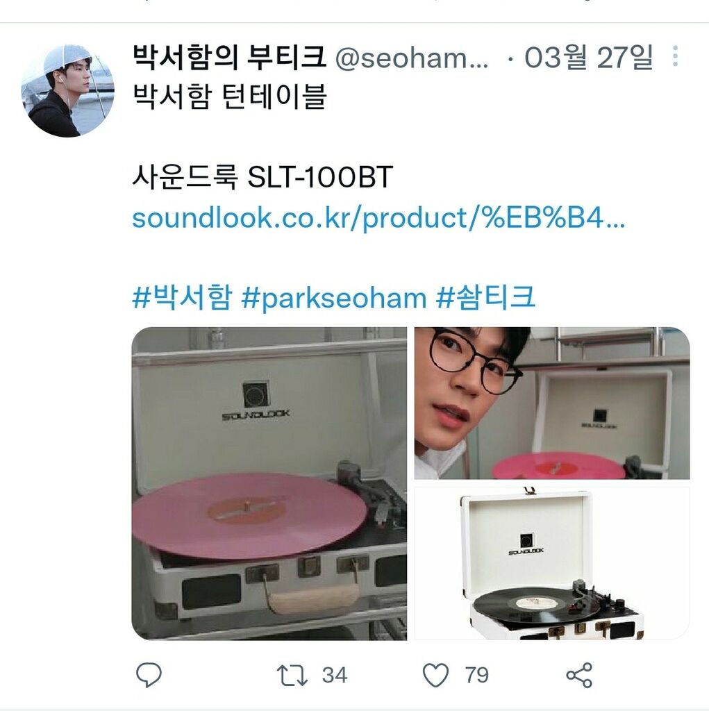View the 79 likes count

pyautogui.click(x=477, y=675)
